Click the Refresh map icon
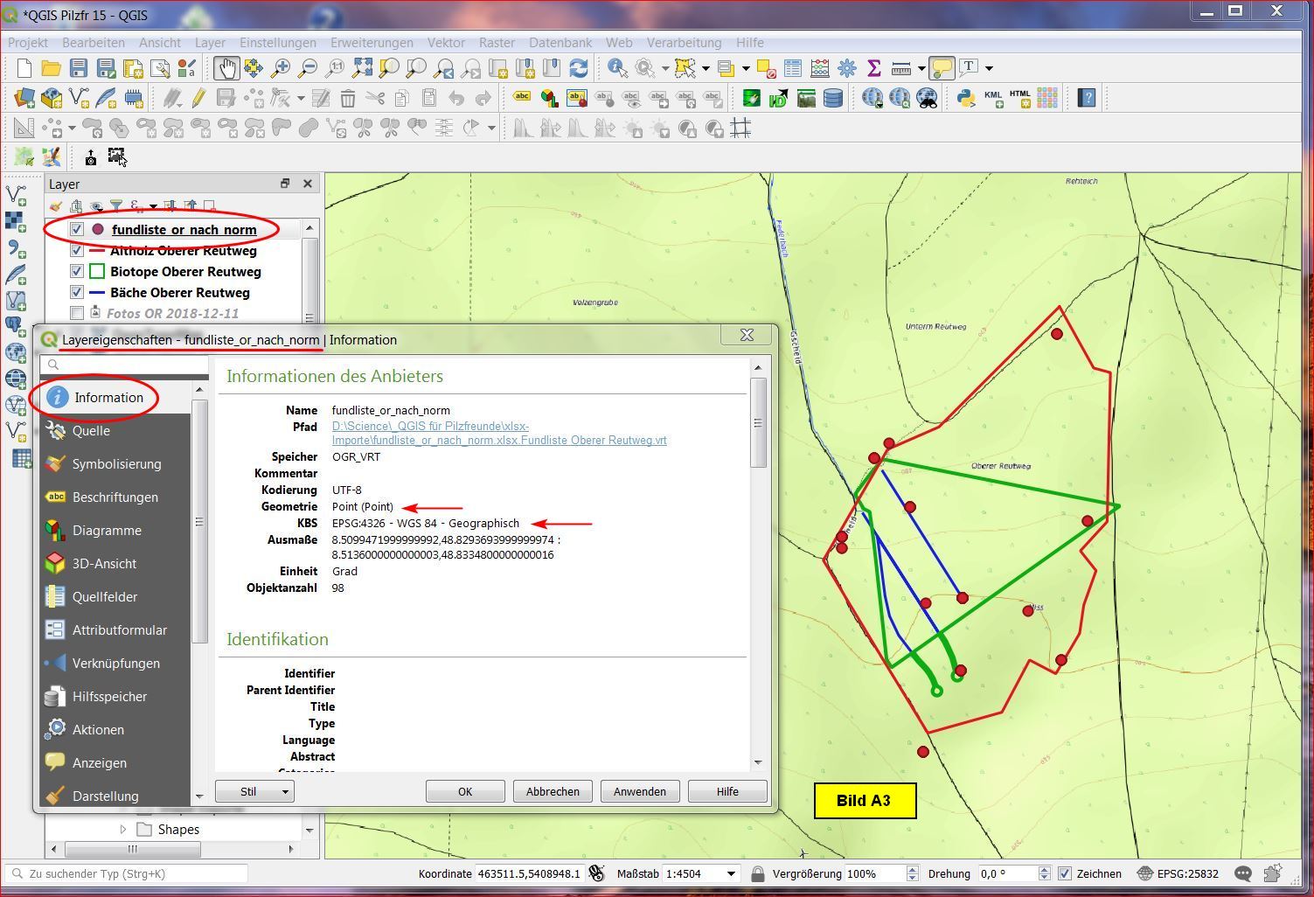The width and height of the screenshot is (1314, 897). pyautogui.click(x=578, y=68)
